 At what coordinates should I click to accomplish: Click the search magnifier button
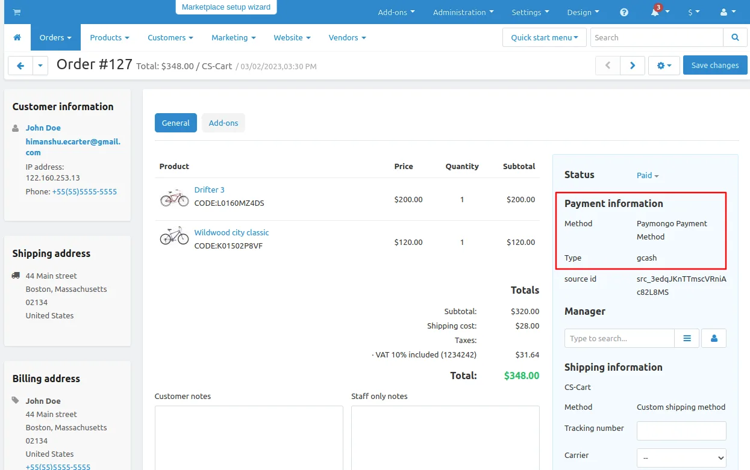[x=735, y=37]
